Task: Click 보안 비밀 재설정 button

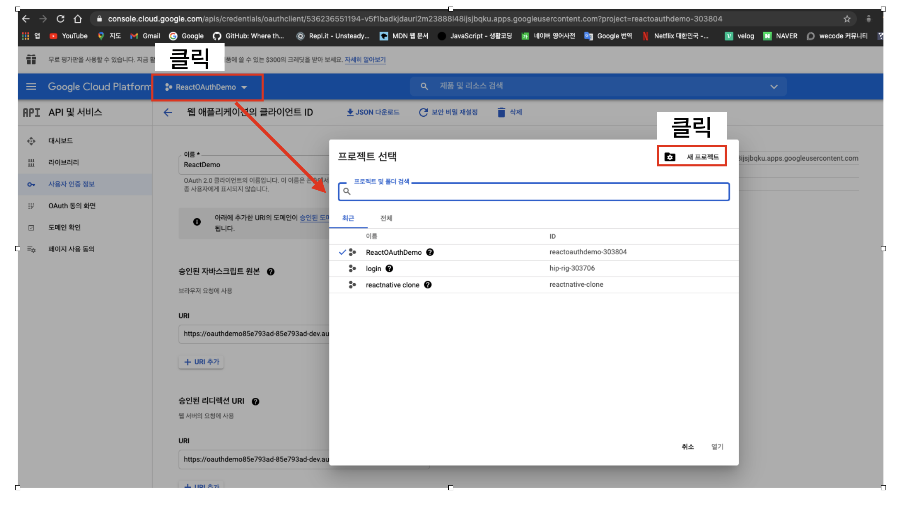Action: point(448,112)
